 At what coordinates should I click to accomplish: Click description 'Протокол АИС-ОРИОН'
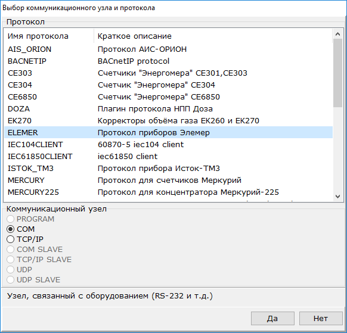[142, 49]
